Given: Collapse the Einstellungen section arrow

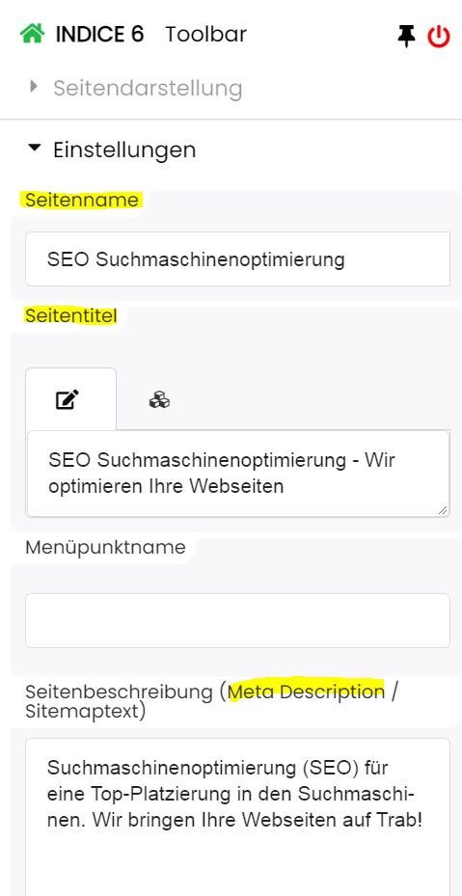Looking at the screenshot, I should pyautogui.click(x=35, y=148).
